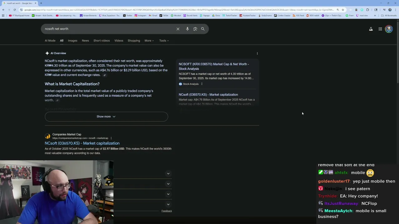Open the Combo Creator bookmark
399x224 pixels.
282,16
